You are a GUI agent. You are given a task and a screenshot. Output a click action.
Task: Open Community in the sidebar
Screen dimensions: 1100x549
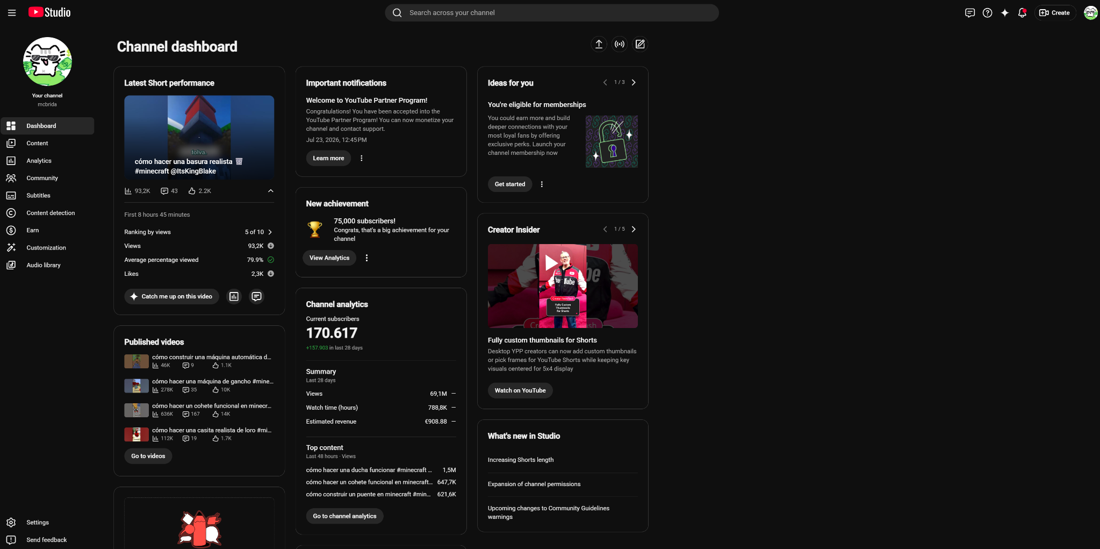pos(47,178)
